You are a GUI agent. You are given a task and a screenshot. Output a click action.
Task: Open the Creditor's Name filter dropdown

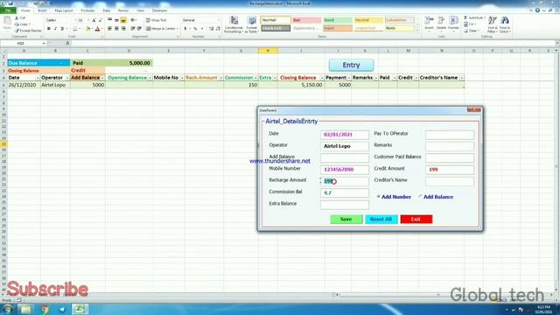(461, 78)
